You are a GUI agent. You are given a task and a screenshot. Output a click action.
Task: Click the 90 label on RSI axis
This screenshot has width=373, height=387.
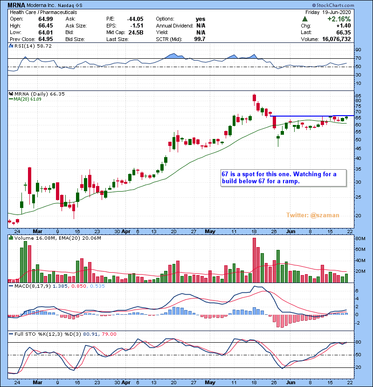(358, 50)
